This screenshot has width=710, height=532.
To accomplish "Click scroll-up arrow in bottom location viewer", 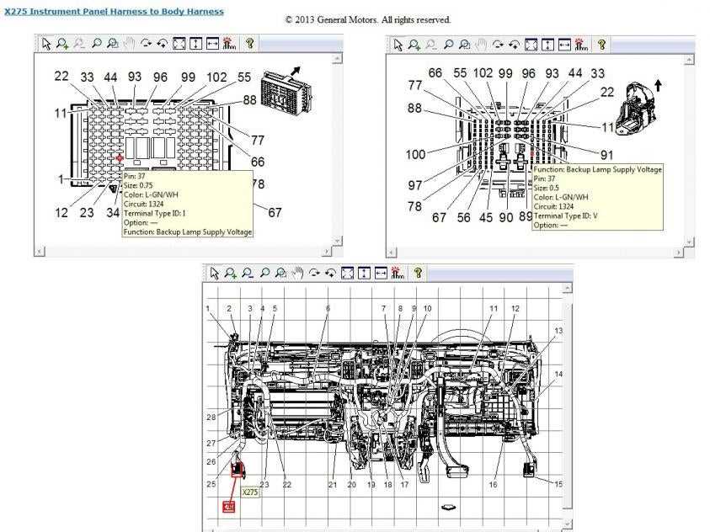I will (x=567, y=288).
